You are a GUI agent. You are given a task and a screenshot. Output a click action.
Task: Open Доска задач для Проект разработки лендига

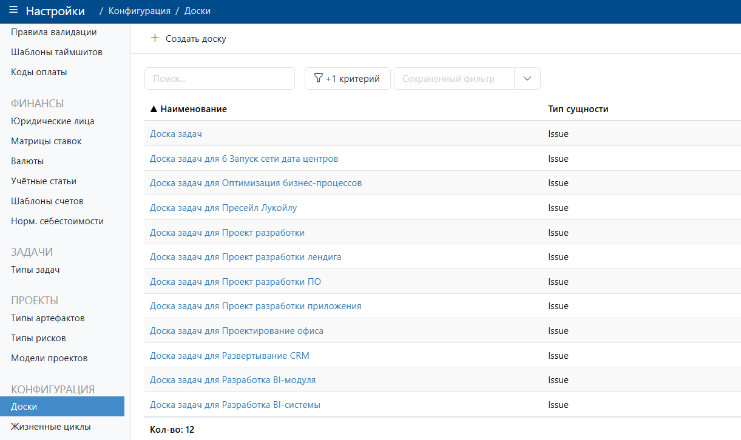click(246, 257)
